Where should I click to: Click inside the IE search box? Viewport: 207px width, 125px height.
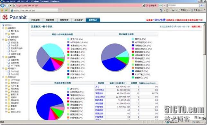click(x=183, y=5)
